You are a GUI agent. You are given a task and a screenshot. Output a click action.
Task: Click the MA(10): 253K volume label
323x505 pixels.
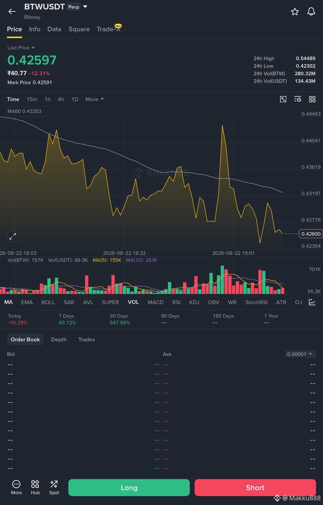[142, 260]
